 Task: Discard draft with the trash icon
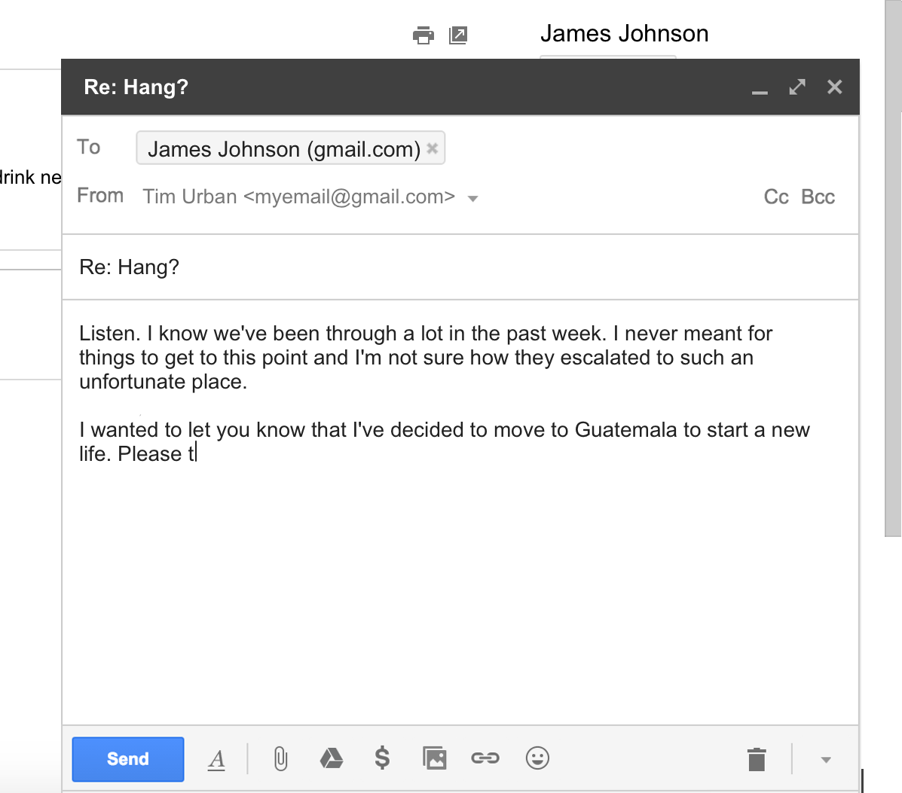[x=757, y=760]
